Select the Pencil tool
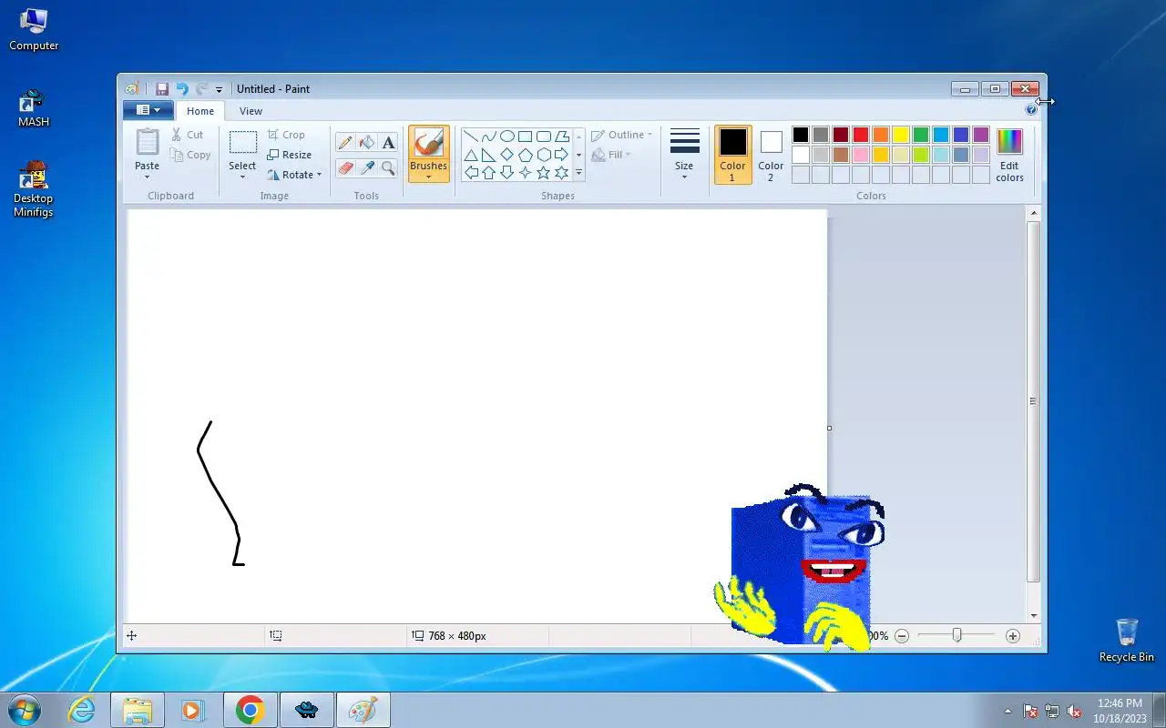1166x728 pixels. (x=345, y=143)
